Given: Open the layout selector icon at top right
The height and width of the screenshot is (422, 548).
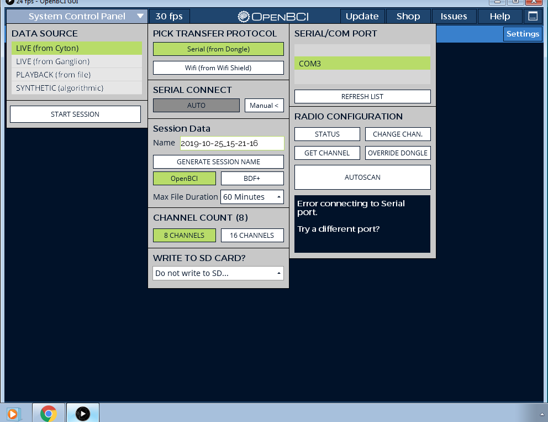Looking at the screenshot, I should point(533,16).
